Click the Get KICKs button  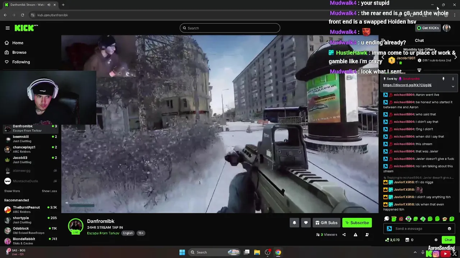click(x=428, y=28)
